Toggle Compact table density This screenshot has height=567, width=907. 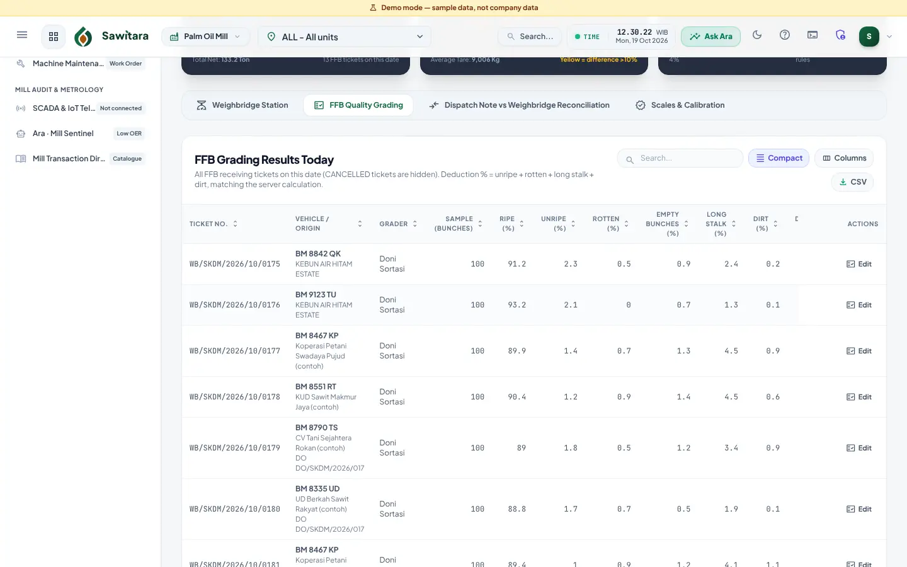(779, 158)
